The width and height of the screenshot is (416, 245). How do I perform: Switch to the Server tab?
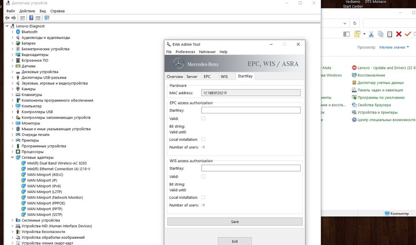[x=192, y=77]
